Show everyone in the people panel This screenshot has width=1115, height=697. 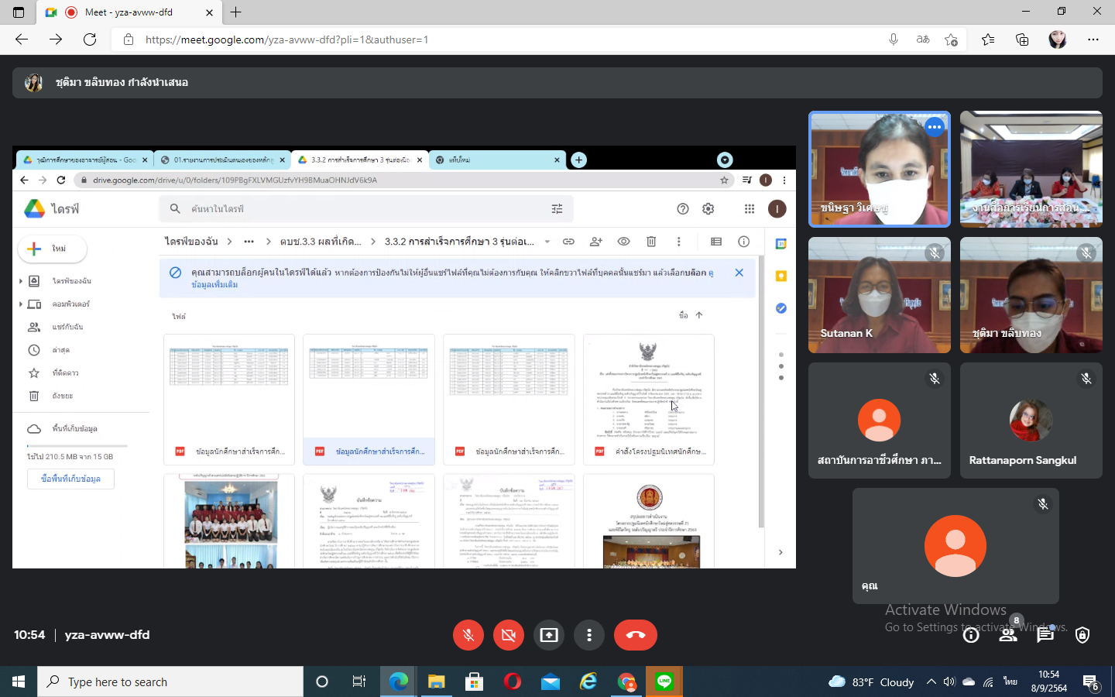click(x=1008, y=635)
